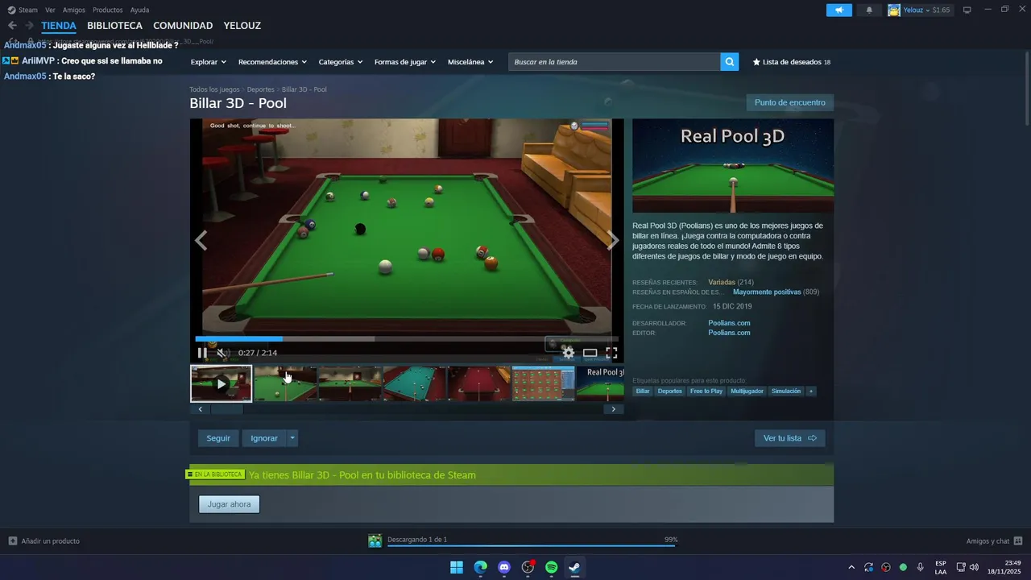Viewport: 1031px width, 580px height.
Task: Toggle theater mode in video player
Action: (x=590, y=353)
